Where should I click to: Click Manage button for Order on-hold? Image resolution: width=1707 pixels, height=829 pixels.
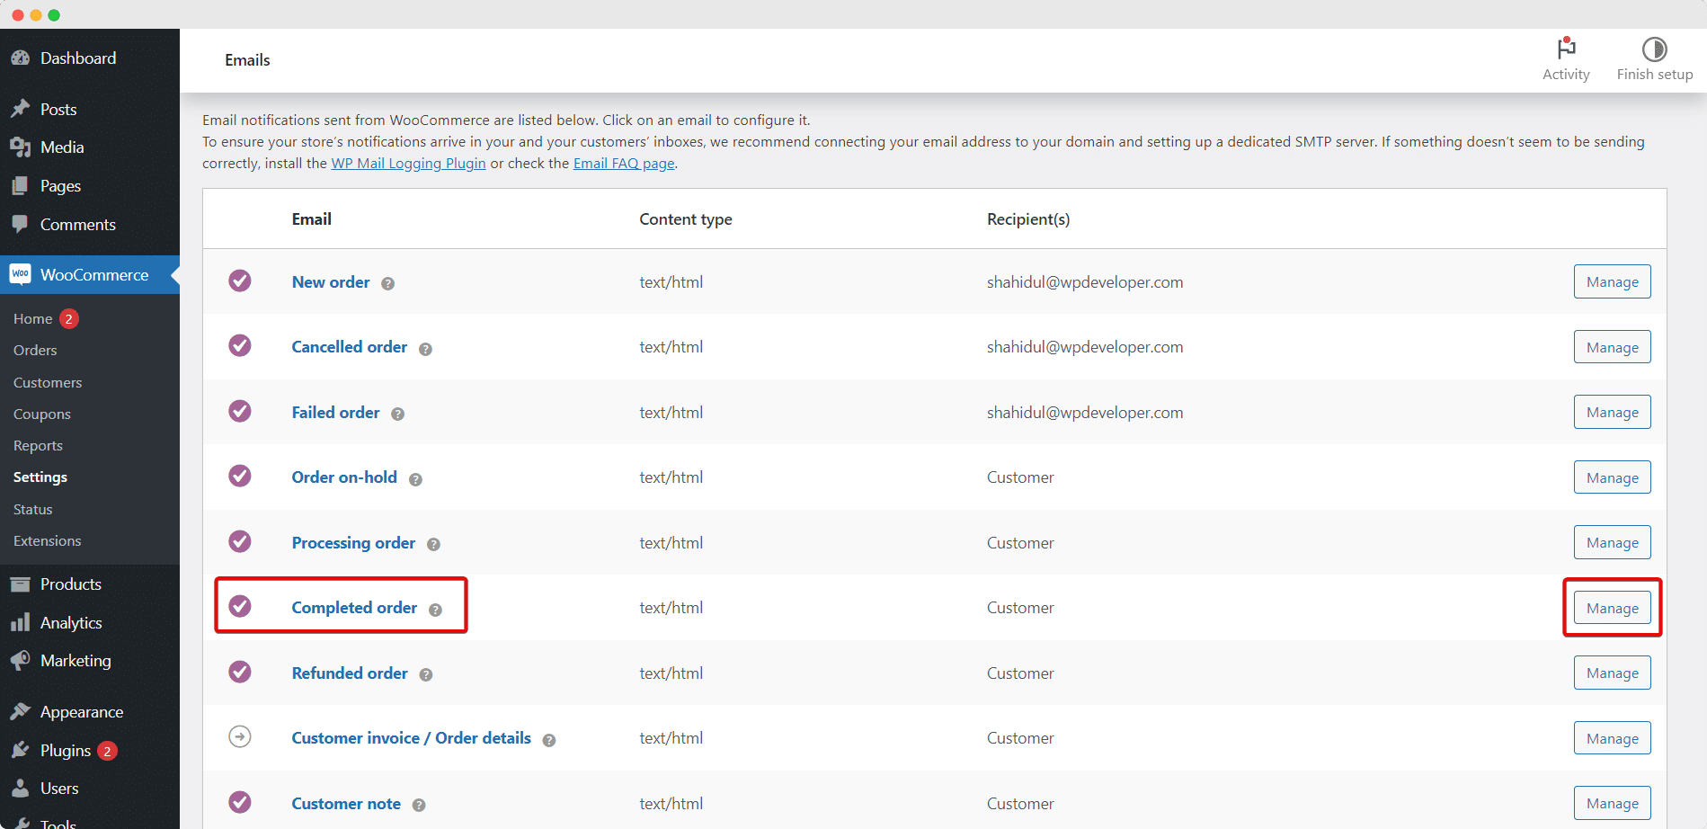pos(1612,477)
